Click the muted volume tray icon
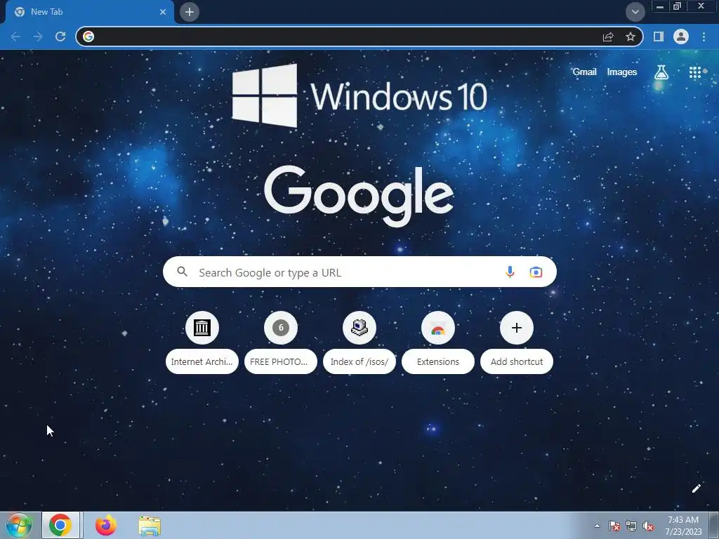The width and height of the screenshot is (719, 539). tap(648, 526)
